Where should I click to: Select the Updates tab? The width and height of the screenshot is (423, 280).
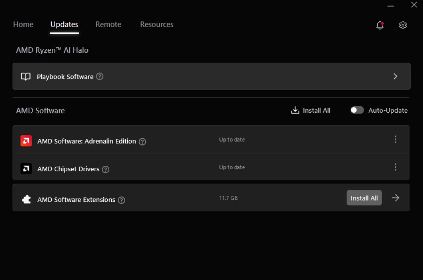pyautogui.click(x=64, y=25)
